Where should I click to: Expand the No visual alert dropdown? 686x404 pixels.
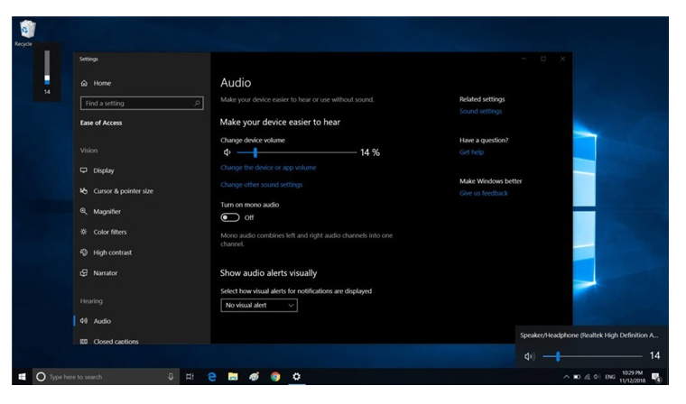(x=259, y=305)
